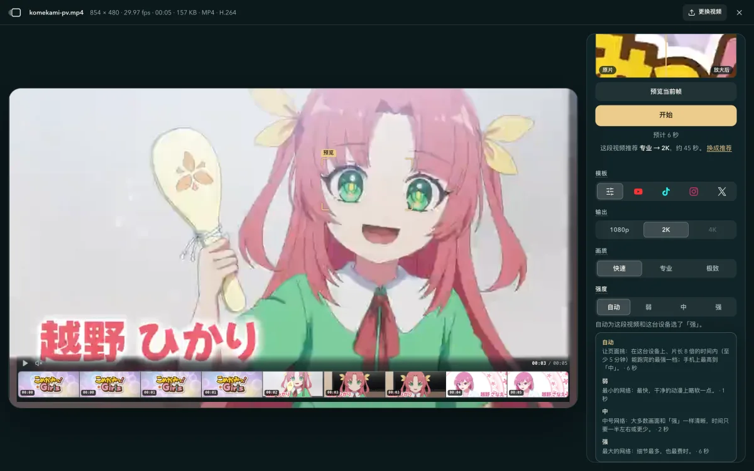Toggle the muted speaker icon

(x=38, y=363)
